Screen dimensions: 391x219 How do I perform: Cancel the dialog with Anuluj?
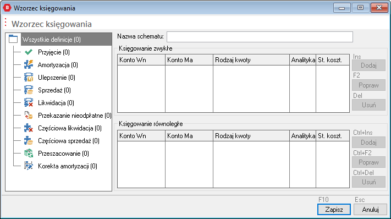[x=370, y=210]
